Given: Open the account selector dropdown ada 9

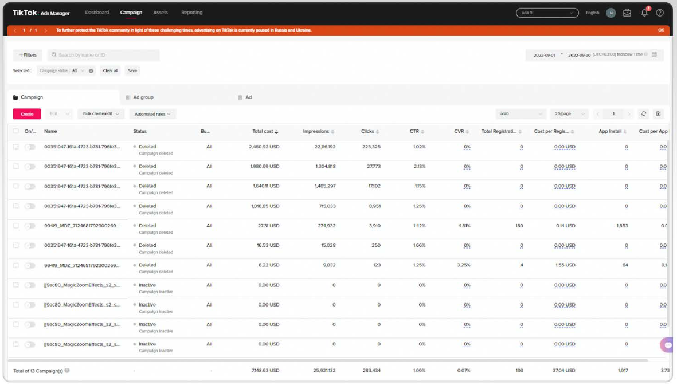Looking at the screenshot, I should click(547, 13).
